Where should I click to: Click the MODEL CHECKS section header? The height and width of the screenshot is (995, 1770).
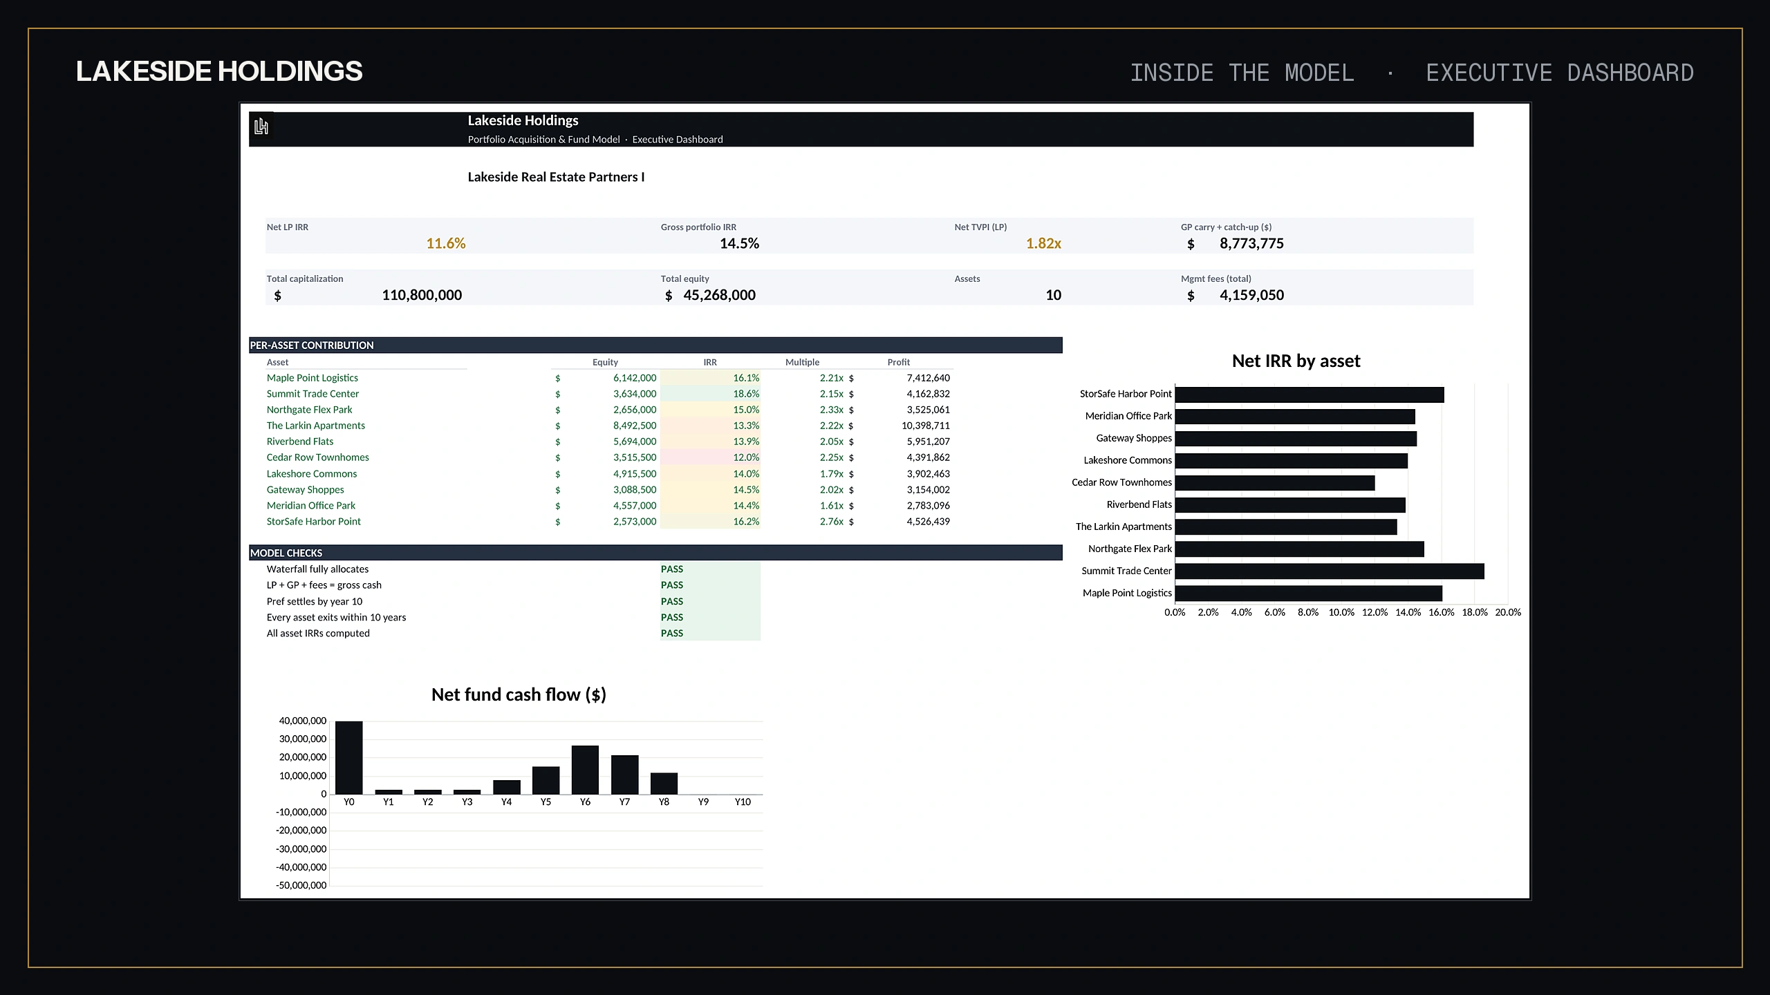pos(655,553)
